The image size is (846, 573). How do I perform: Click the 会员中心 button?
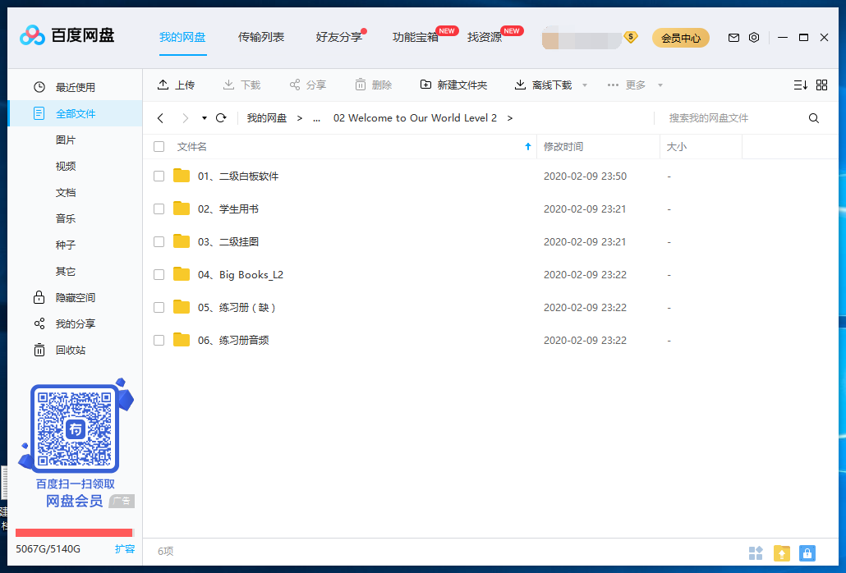680,38
